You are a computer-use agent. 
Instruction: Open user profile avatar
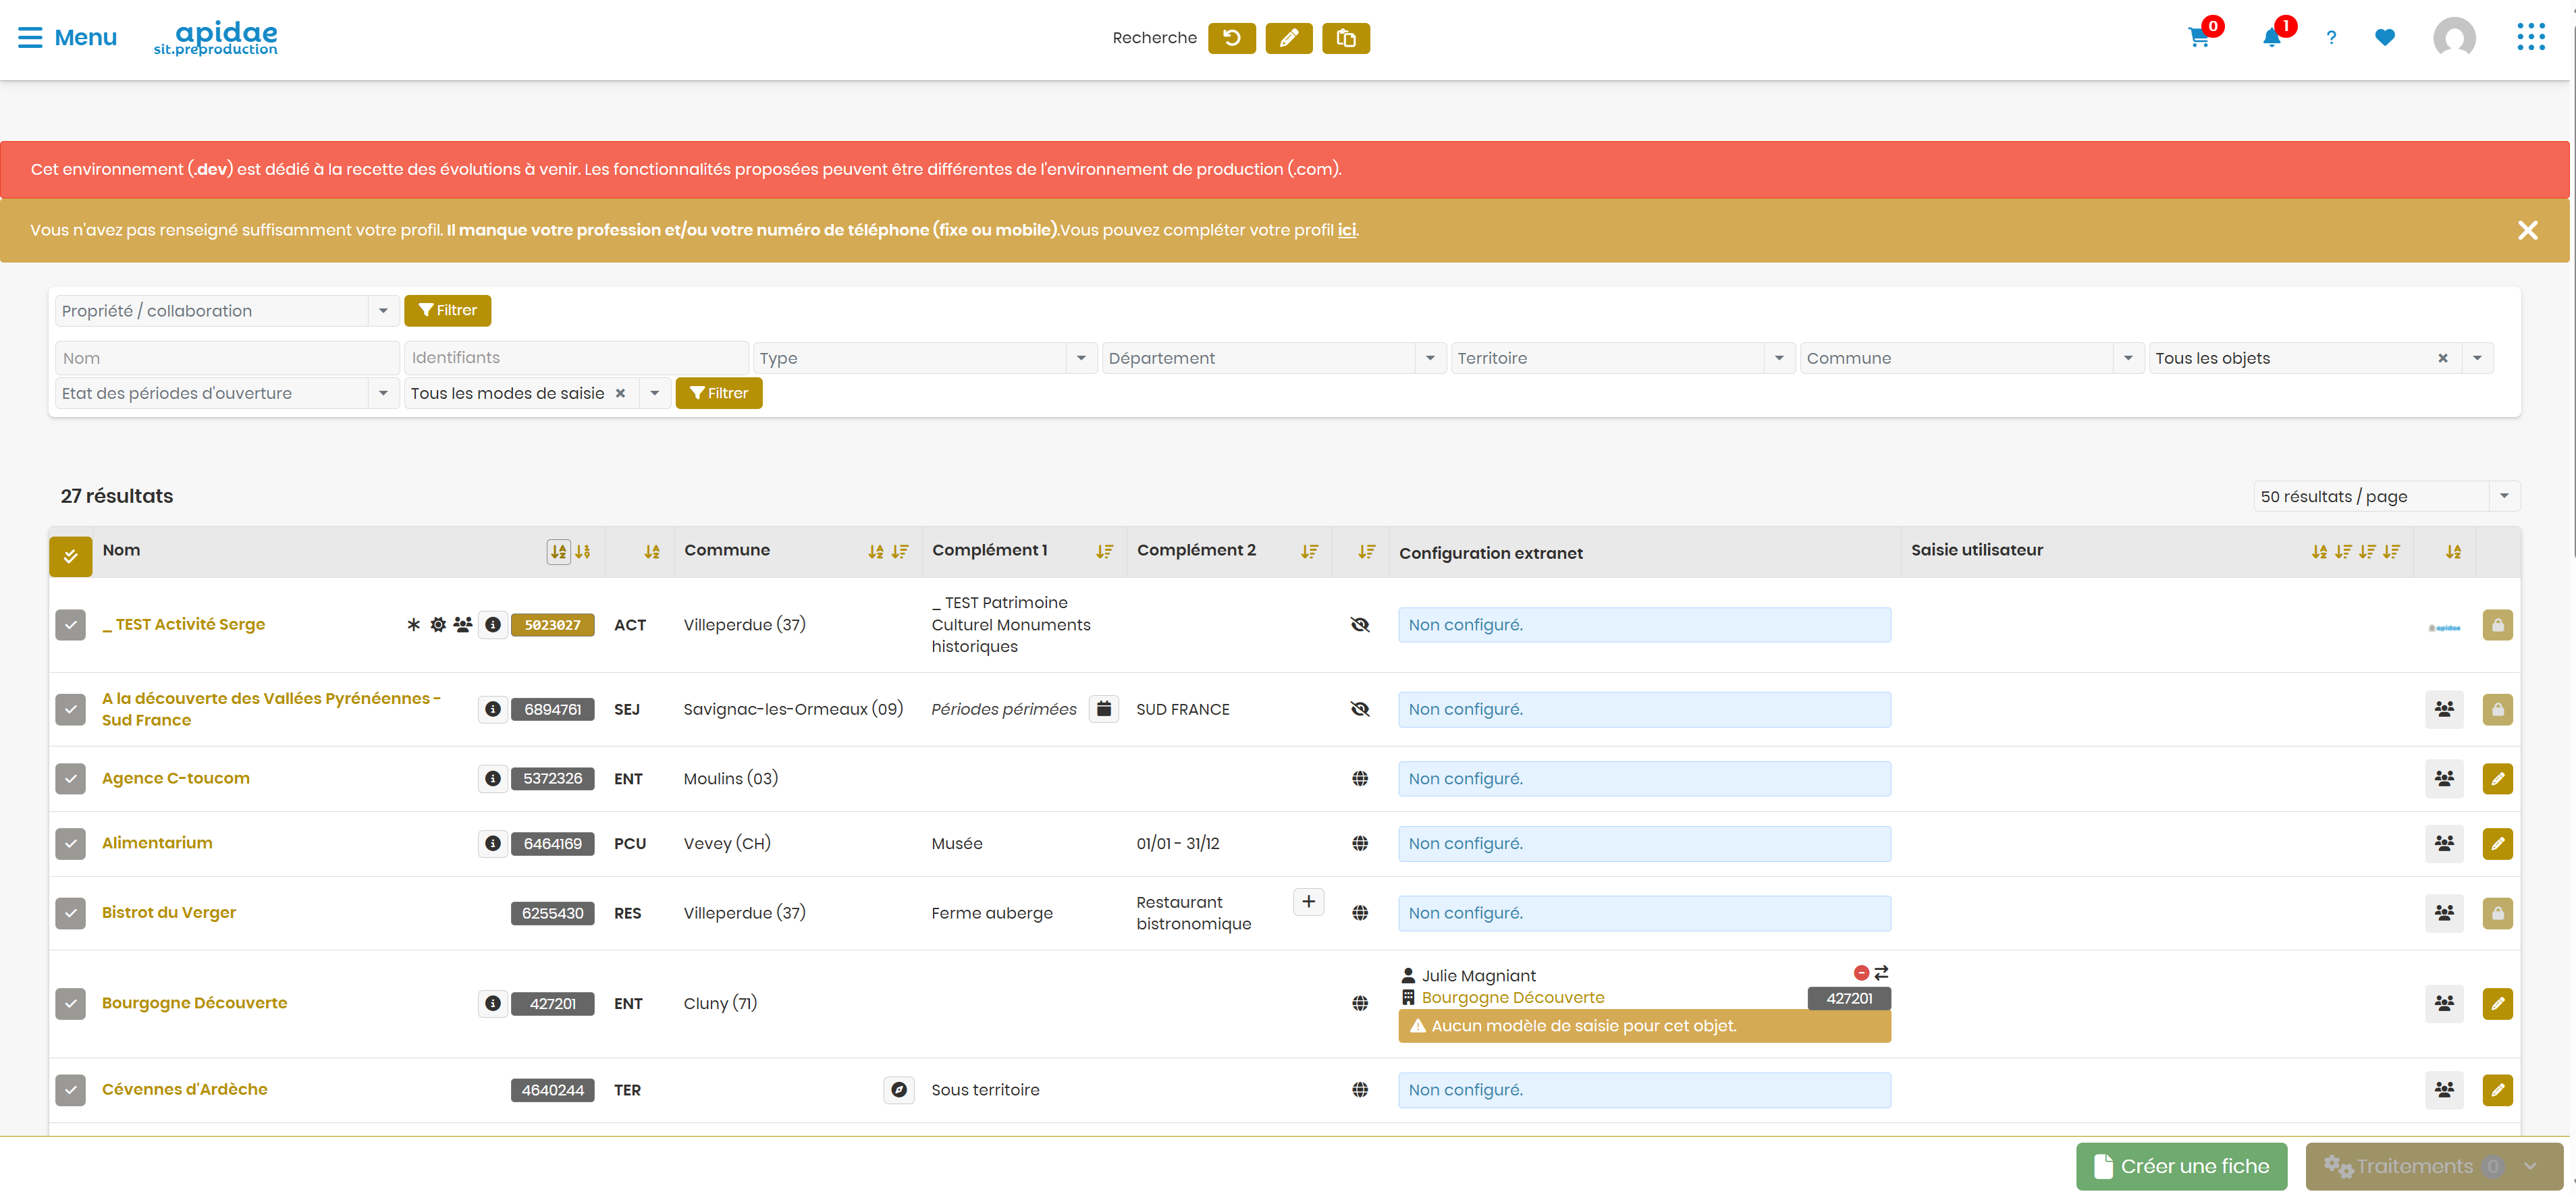pyautogui.click(x=2454, y=38)
